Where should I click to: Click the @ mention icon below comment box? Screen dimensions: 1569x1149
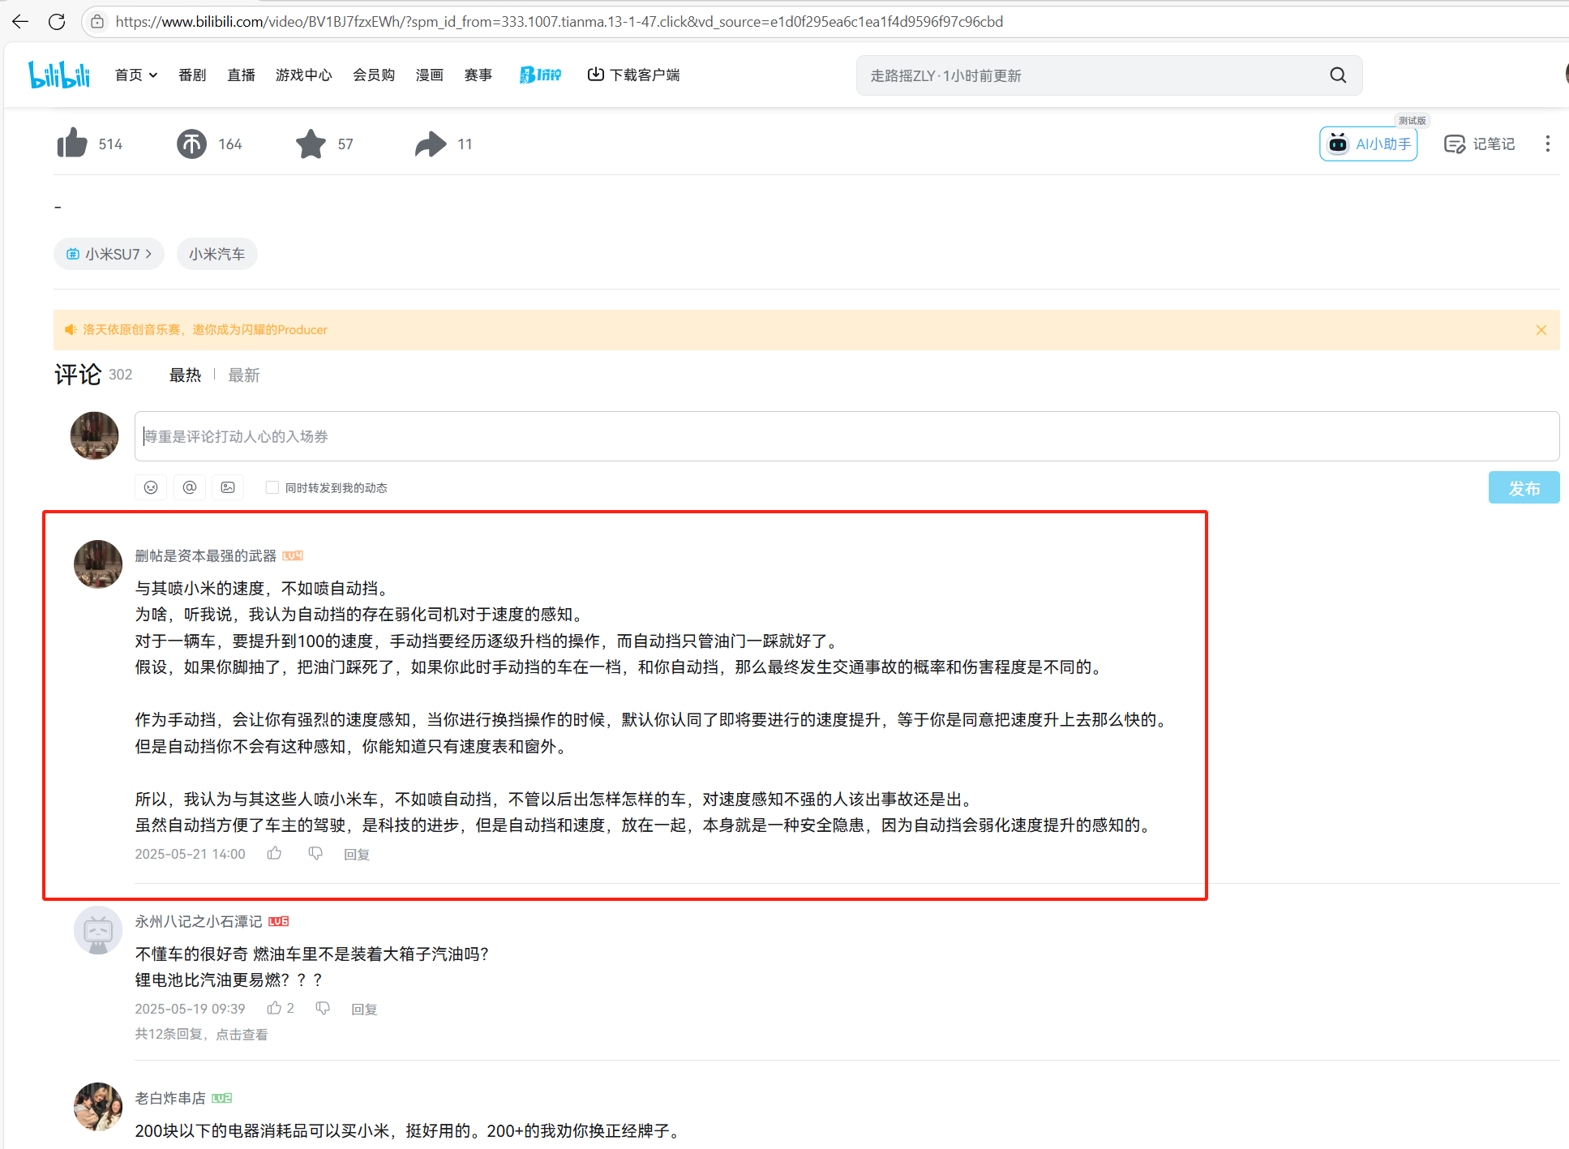(190, 487)
